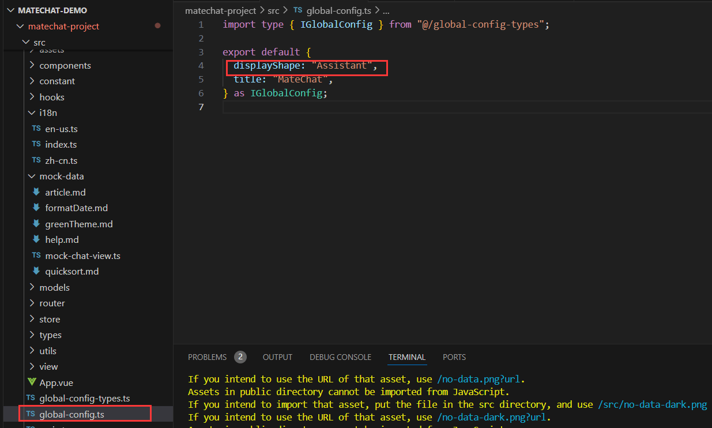This screenshot has width=712, height=428.
Task: Click the title property on line 5
Action: (x=247, y=80)
